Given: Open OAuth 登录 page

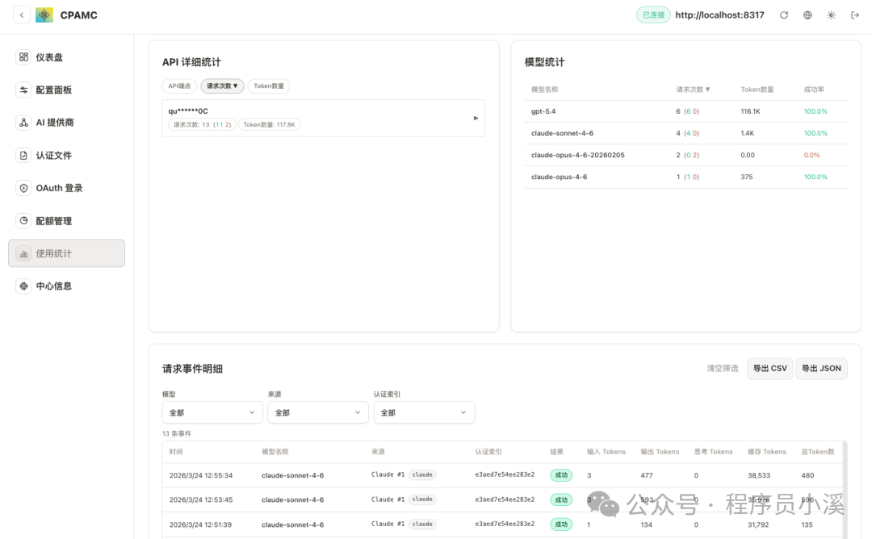Looking at the screenshot, I should [x=67, y=188].
